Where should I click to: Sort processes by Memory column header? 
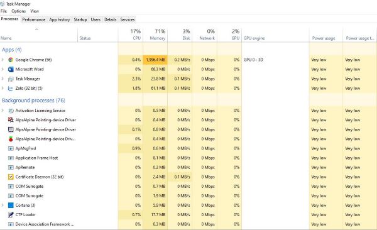pyautogui.click(x=155, y=35)
